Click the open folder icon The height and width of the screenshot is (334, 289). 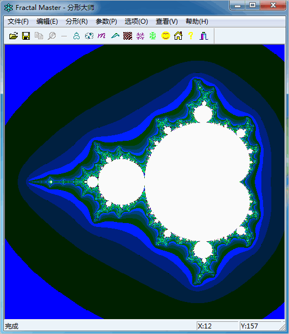pos(13,36)
